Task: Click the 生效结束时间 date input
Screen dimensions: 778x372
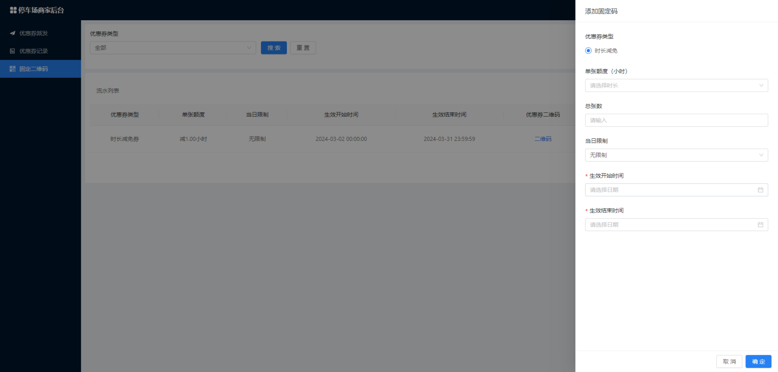Action: coord(676,225)
